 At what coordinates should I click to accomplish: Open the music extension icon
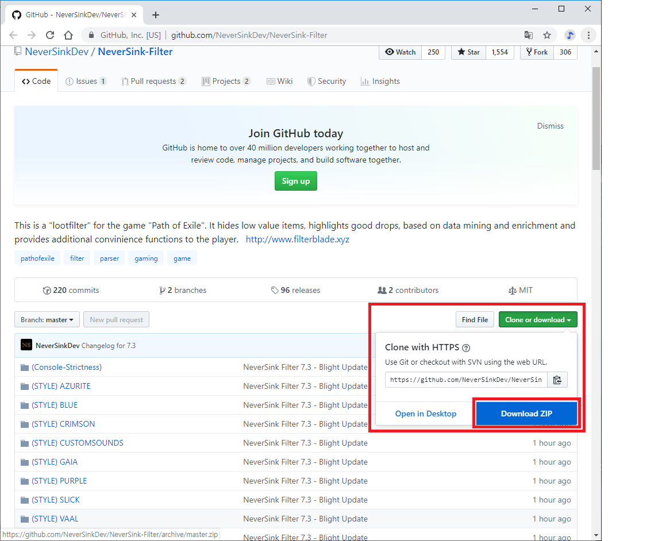tap(570, 35)
